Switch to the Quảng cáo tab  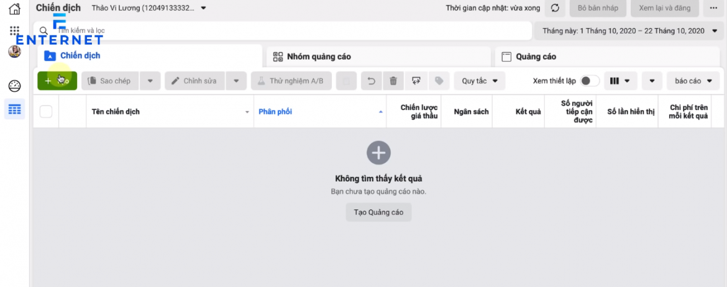(x=607, y=57)
